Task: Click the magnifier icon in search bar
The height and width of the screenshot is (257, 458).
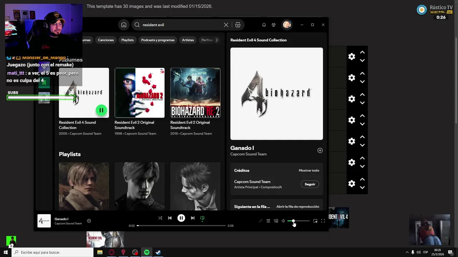Action: click(137, 25)
